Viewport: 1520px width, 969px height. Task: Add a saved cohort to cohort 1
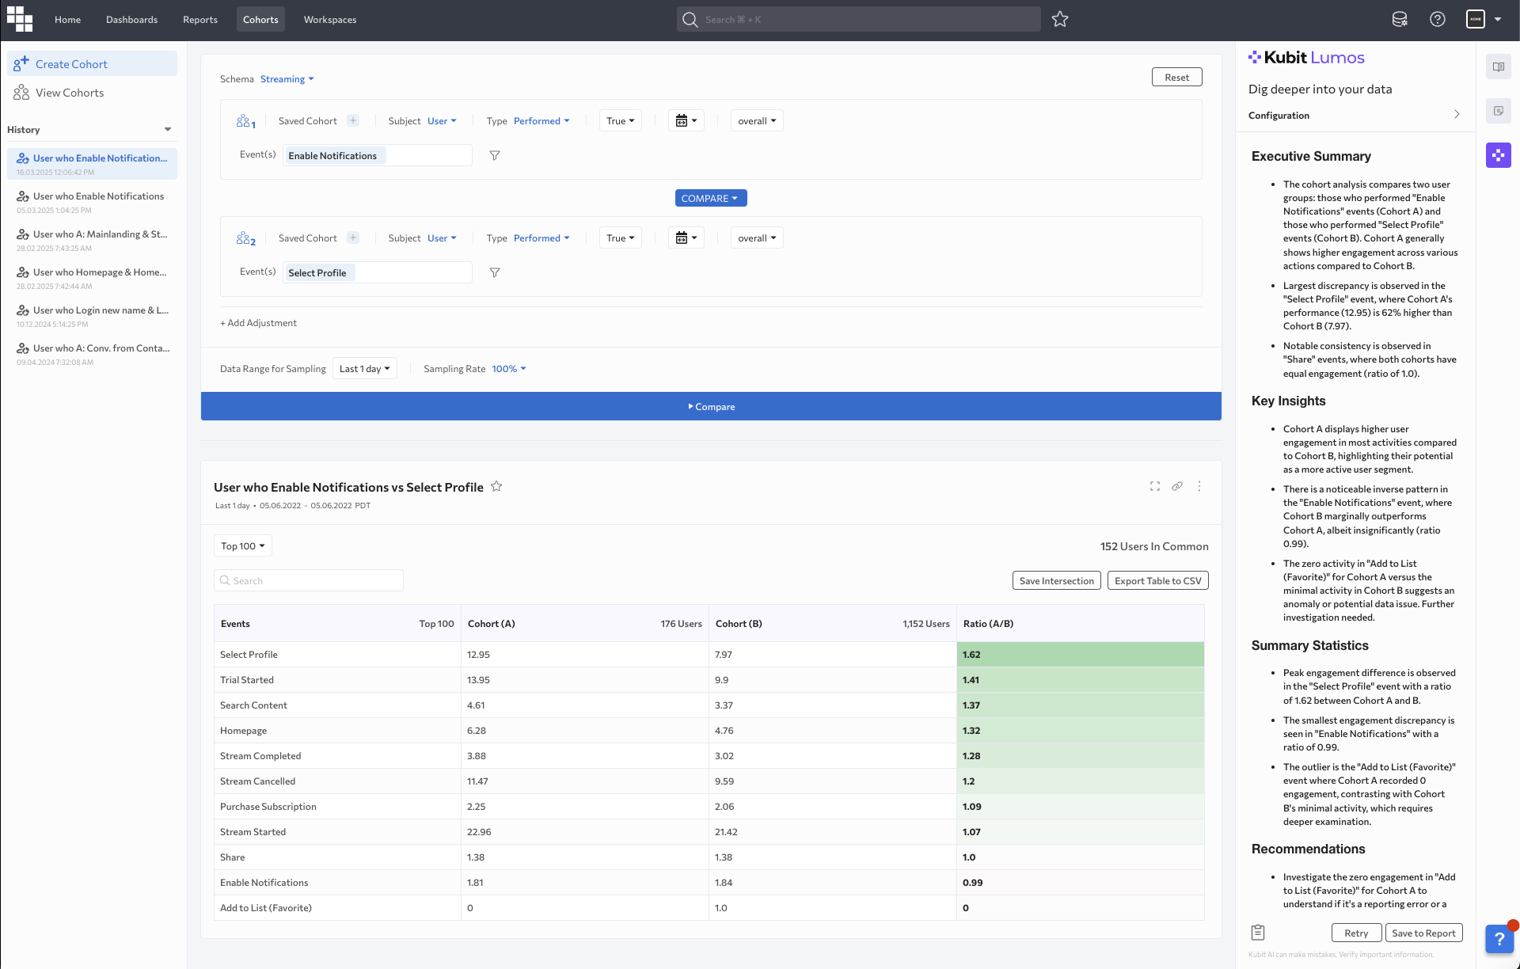pyautogui.click(x=353, y=121)
